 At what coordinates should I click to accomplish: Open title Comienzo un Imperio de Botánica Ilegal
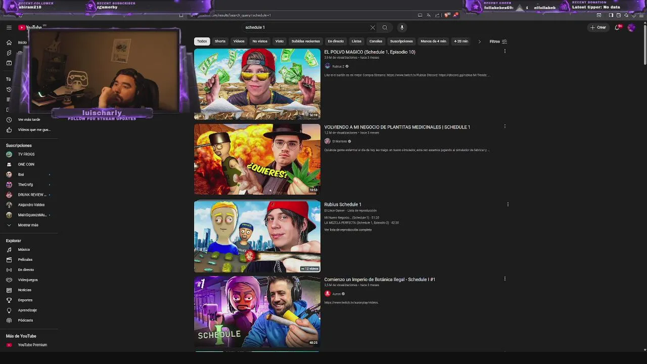point(380,280)
